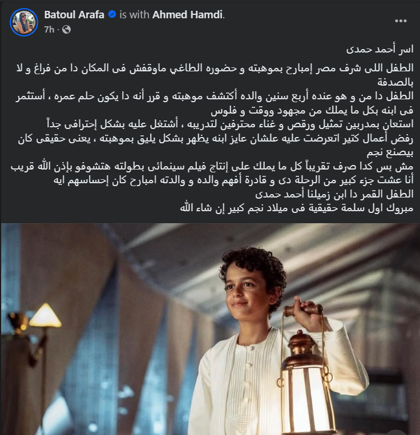Click the line starting 'استعان بمدربين تمثيل'

click(230, 124)
